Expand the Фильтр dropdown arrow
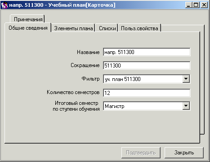The width and height of the screenshot is (210, 162). click(x=186, y=79)
